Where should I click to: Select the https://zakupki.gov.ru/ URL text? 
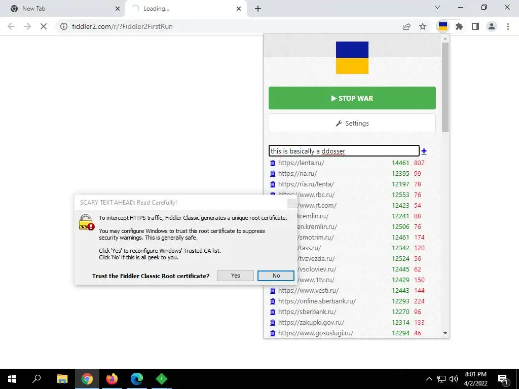coord(311,322)
